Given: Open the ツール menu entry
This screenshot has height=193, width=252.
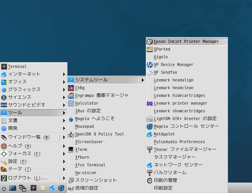Looking at the screenshot, I should (x=34, y=113).
